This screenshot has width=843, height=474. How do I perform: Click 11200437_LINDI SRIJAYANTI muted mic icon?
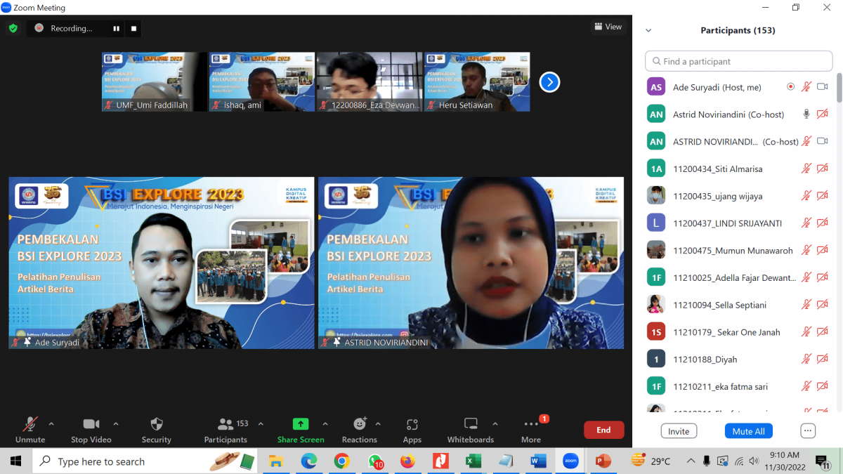click(806, 223)
